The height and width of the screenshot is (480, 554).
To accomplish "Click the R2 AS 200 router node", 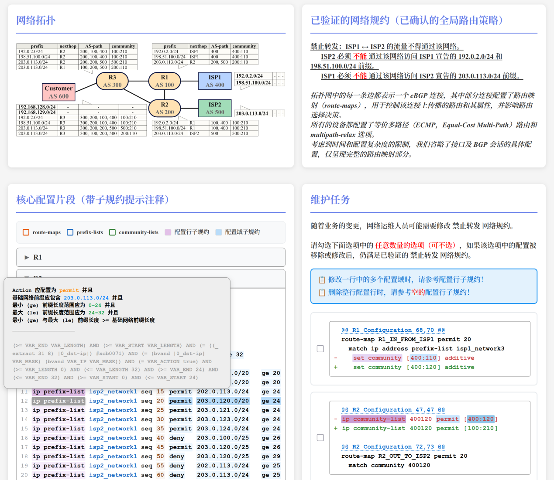I will click(165, 108).
